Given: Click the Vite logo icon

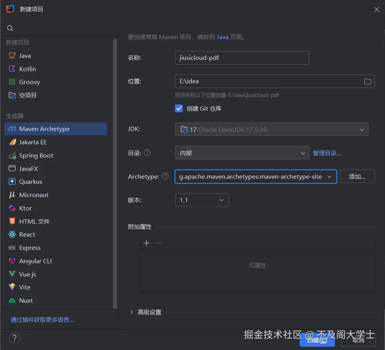Looking at the screenshot, I should 12,287.
